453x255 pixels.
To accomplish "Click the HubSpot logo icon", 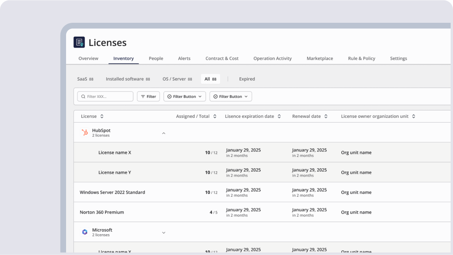I will (85, 133).
